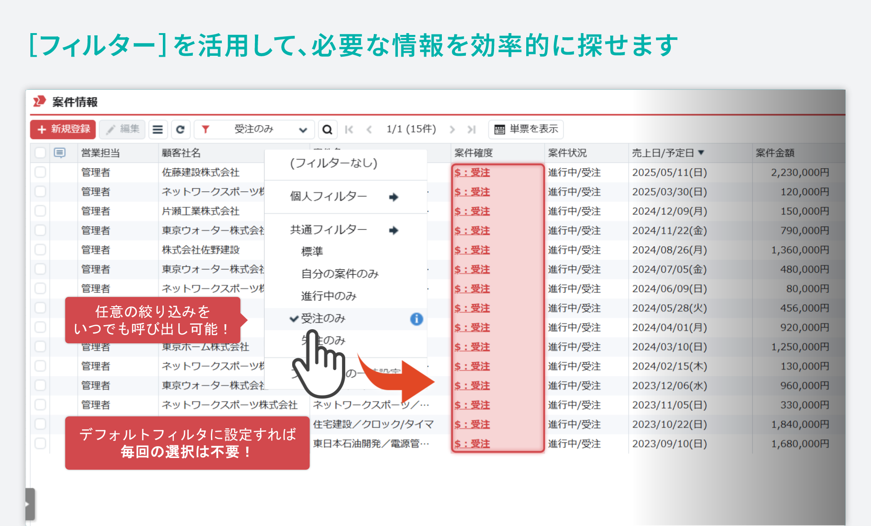Check the select-all checkbox in the header row
The width and height of the screenshot is (871, 526).
pos(40,153)
